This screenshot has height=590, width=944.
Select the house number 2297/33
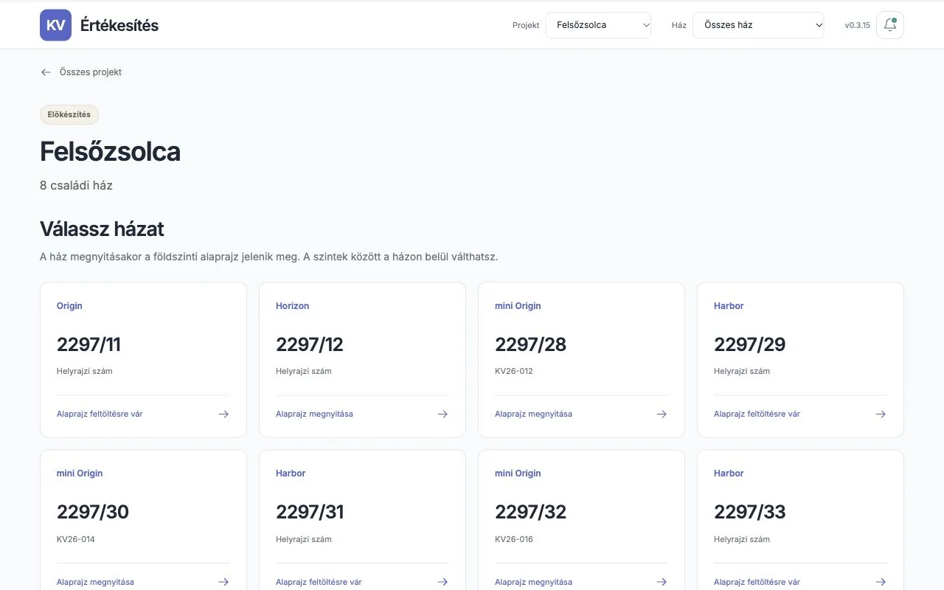coord(749,512)
